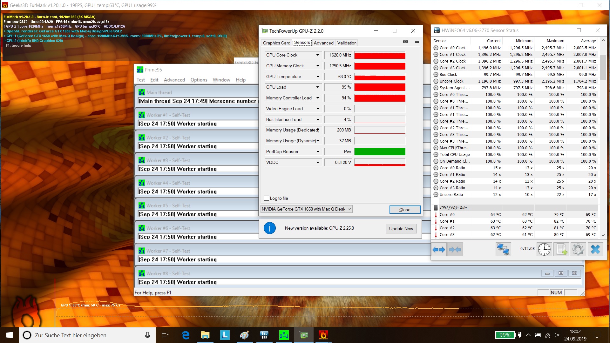Open GPU selection combo box

click(306, 209)
